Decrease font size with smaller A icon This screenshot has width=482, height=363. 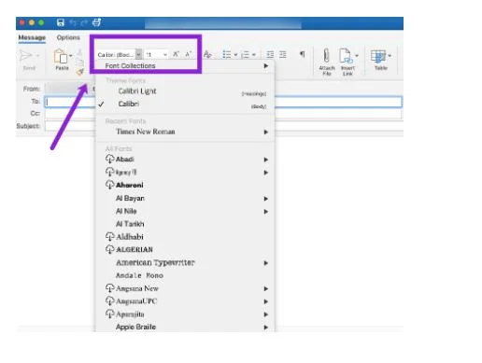188,54
